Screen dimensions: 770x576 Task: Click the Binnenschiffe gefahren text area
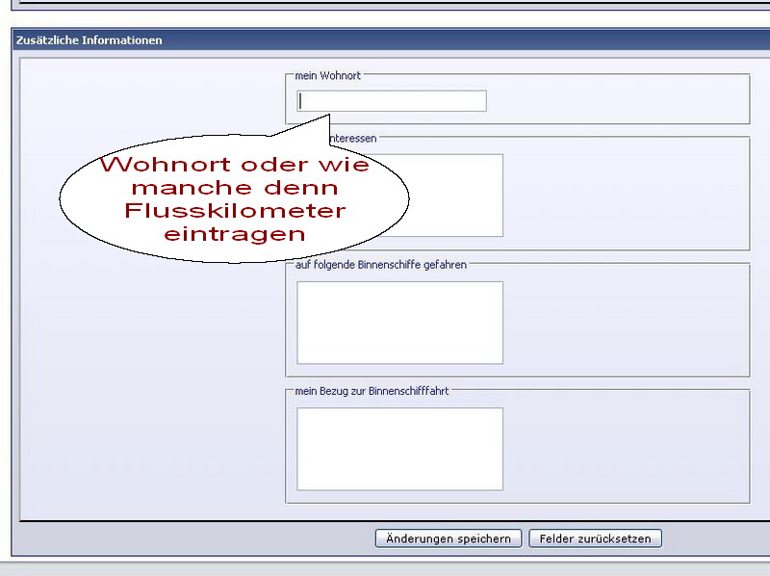click(x=399, y=323)
